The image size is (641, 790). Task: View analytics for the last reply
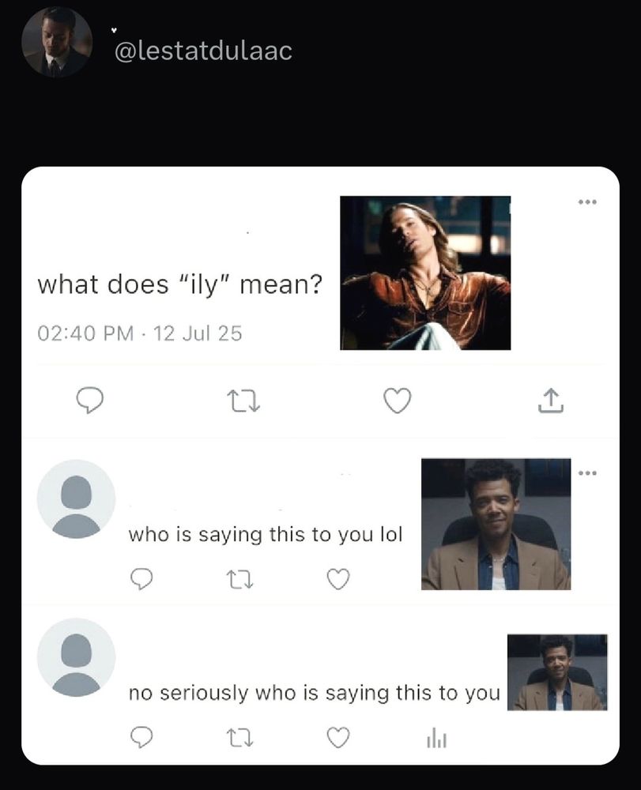point(436,739)
